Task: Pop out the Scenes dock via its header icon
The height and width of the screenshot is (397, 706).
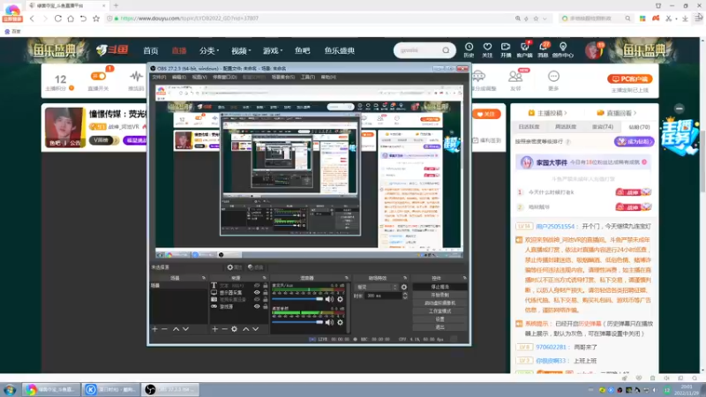Action: [x=204, y=278]
